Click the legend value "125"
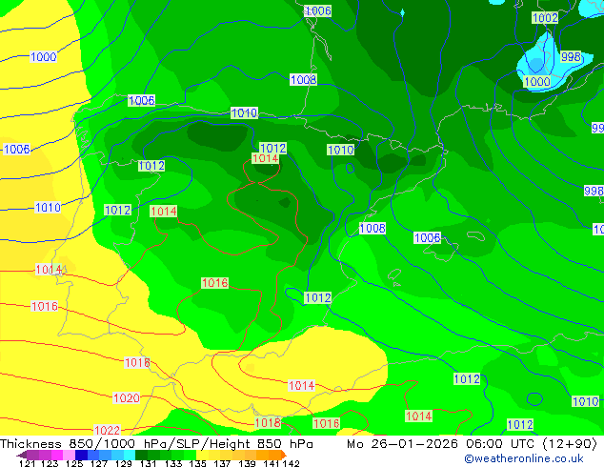 coord(74,463)
